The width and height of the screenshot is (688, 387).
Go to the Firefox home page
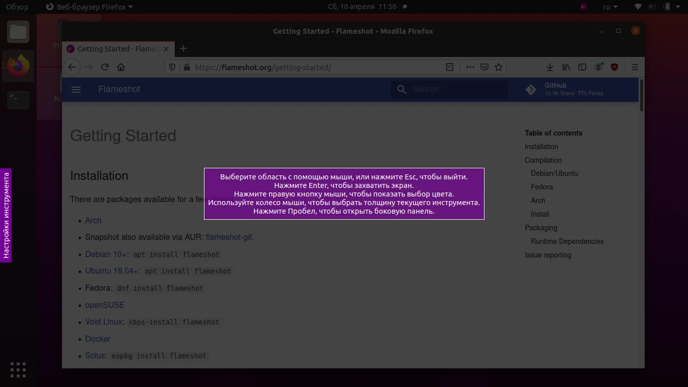(x=121, y=67)
